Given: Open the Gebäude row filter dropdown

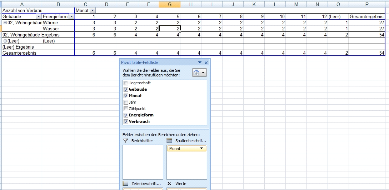Looking at the screenshot, I should click(x=38, y=17).
